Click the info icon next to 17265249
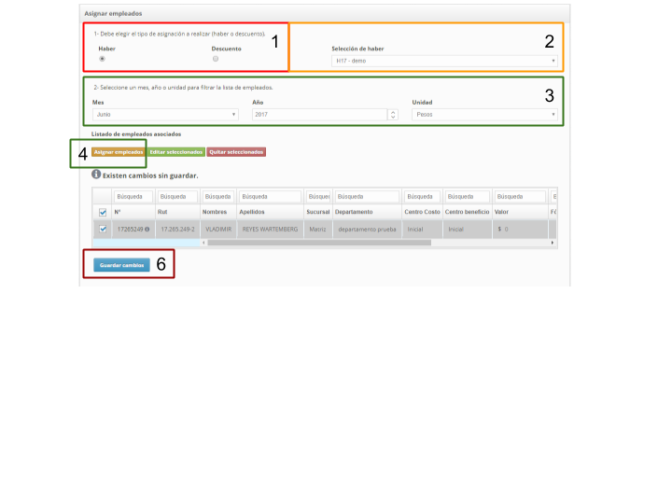 (147, 230)
